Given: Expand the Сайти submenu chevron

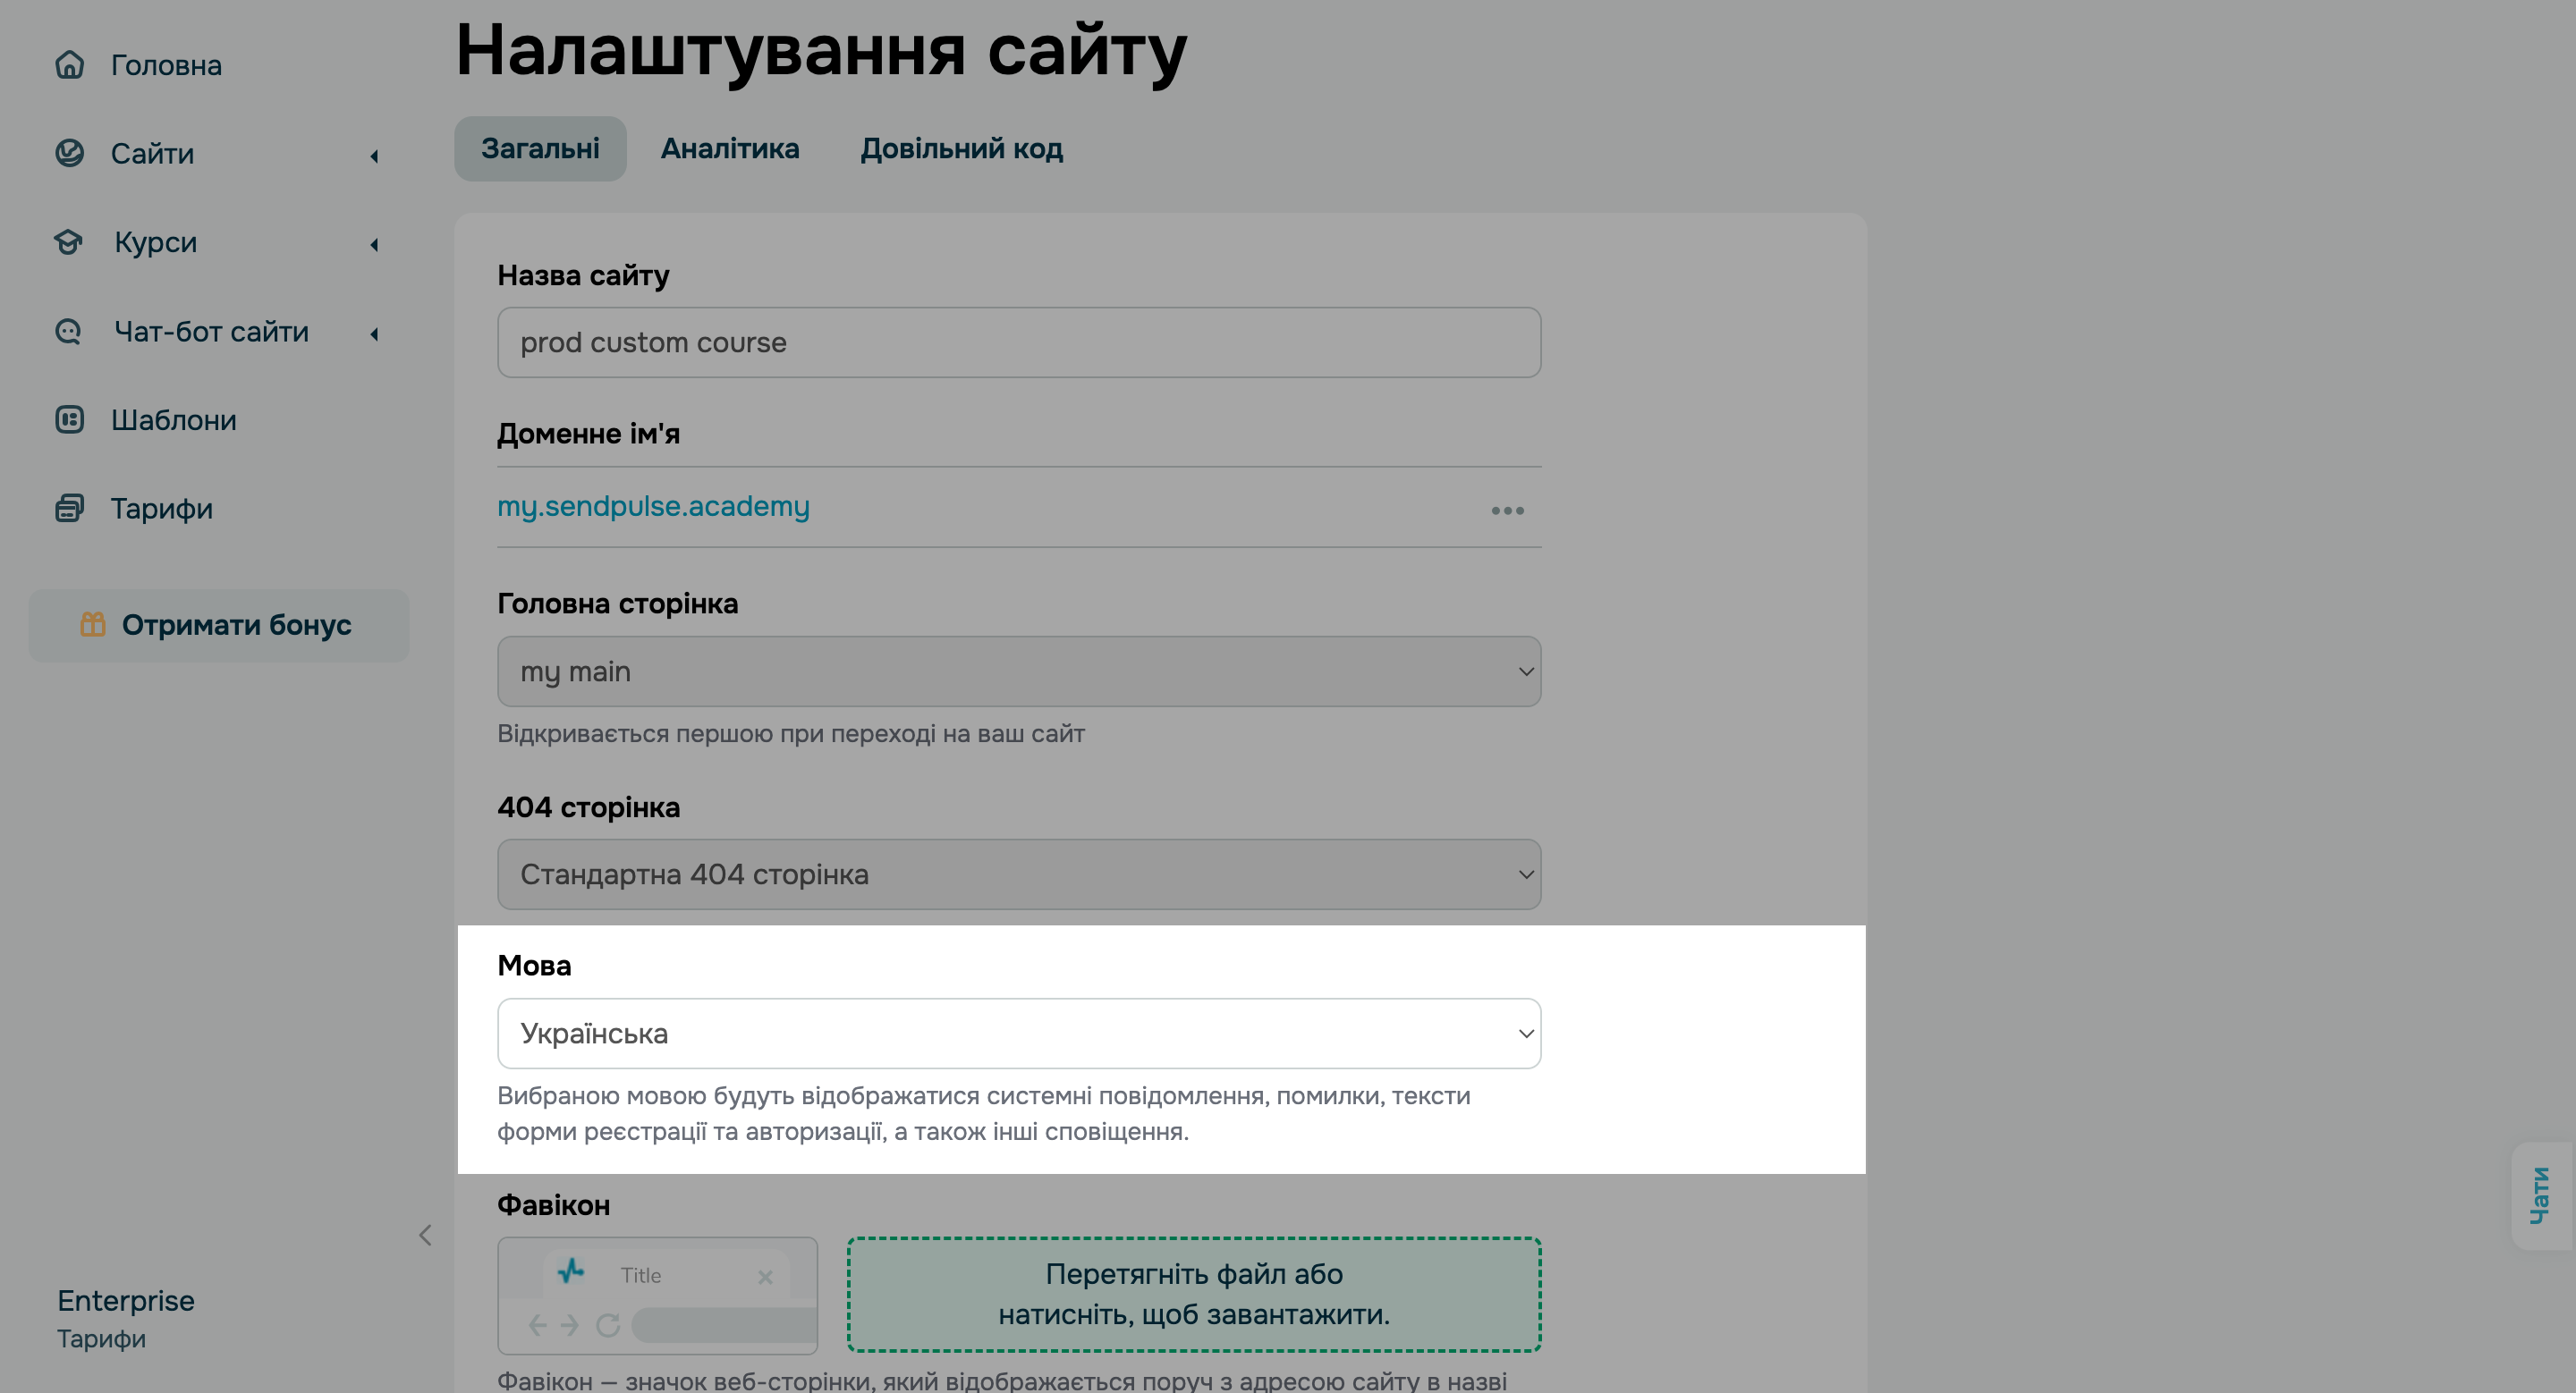Looking at the screenshot, I should [375, 155].
